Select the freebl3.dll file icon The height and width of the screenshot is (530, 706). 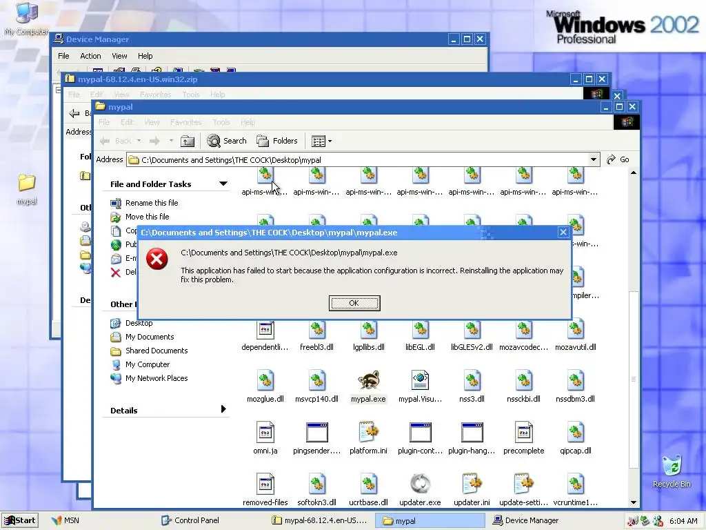(316, 328)
